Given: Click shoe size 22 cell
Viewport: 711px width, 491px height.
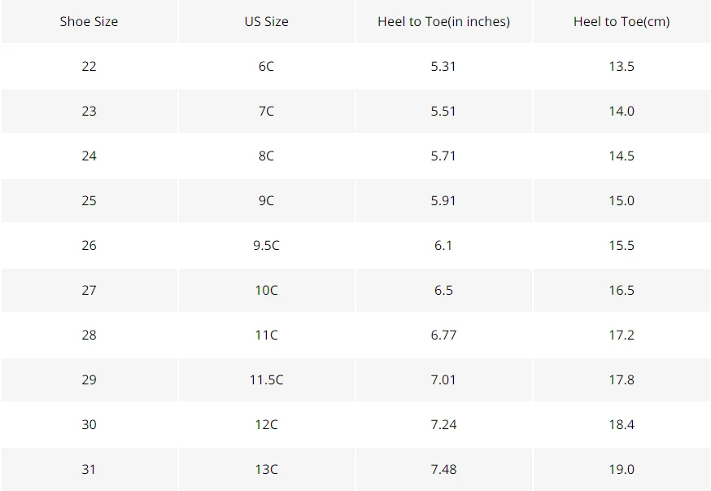Looking at the screenshot, I should click(x=89, y=66).
